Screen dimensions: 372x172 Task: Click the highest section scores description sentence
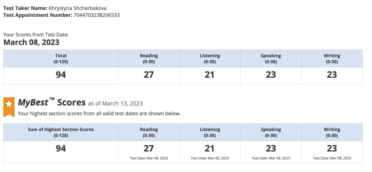tap(99, 114)
